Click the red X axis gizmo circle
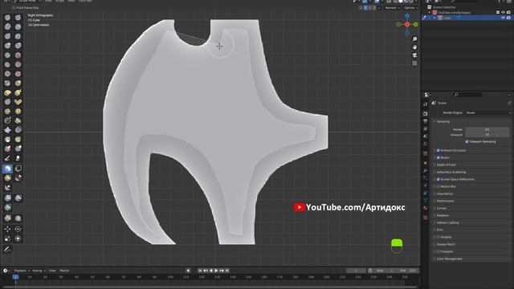This screenshot has height=289, width=514. [407, 25]
